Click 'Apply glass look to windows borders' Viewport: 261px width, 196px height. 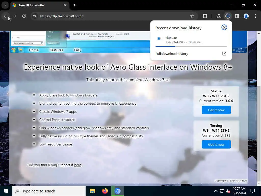[x=68, y=95]
